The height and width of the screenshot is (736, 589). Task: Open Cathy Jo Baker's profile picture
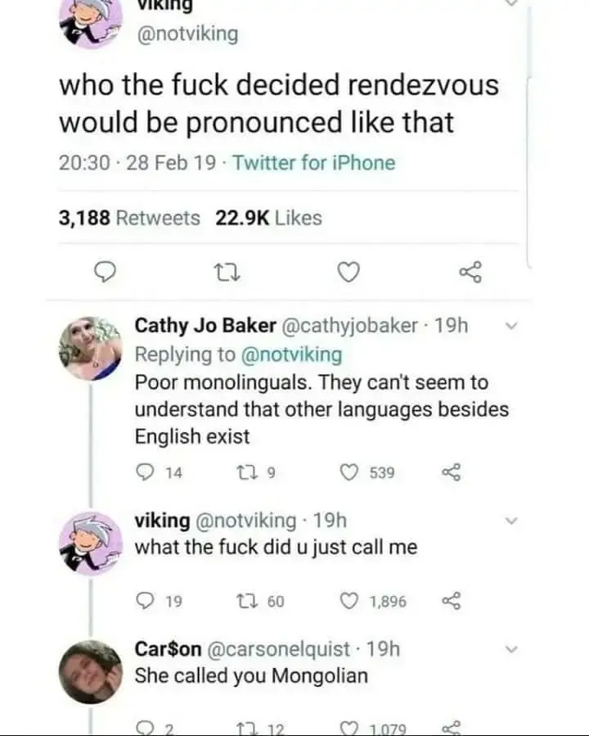point(90,347)
